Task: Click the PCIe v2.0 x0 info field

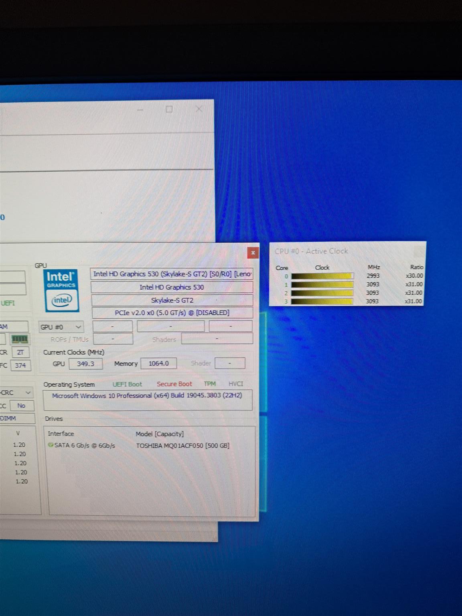Action: pyautogui.click(x=172, y=313)
